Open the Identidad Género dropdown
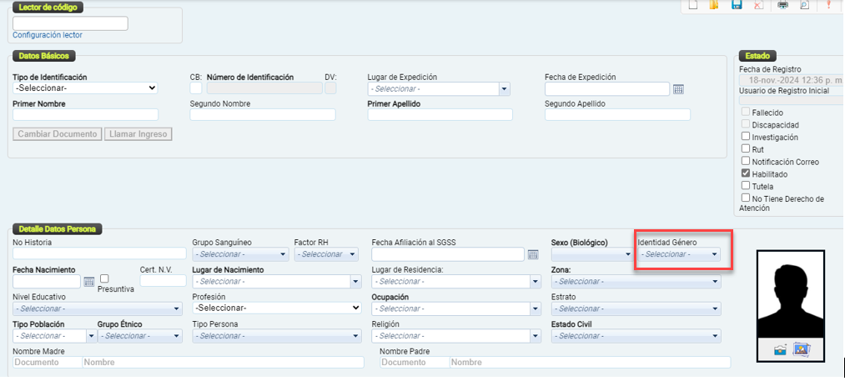Screen dimensions: 845x381 [679, 254]
